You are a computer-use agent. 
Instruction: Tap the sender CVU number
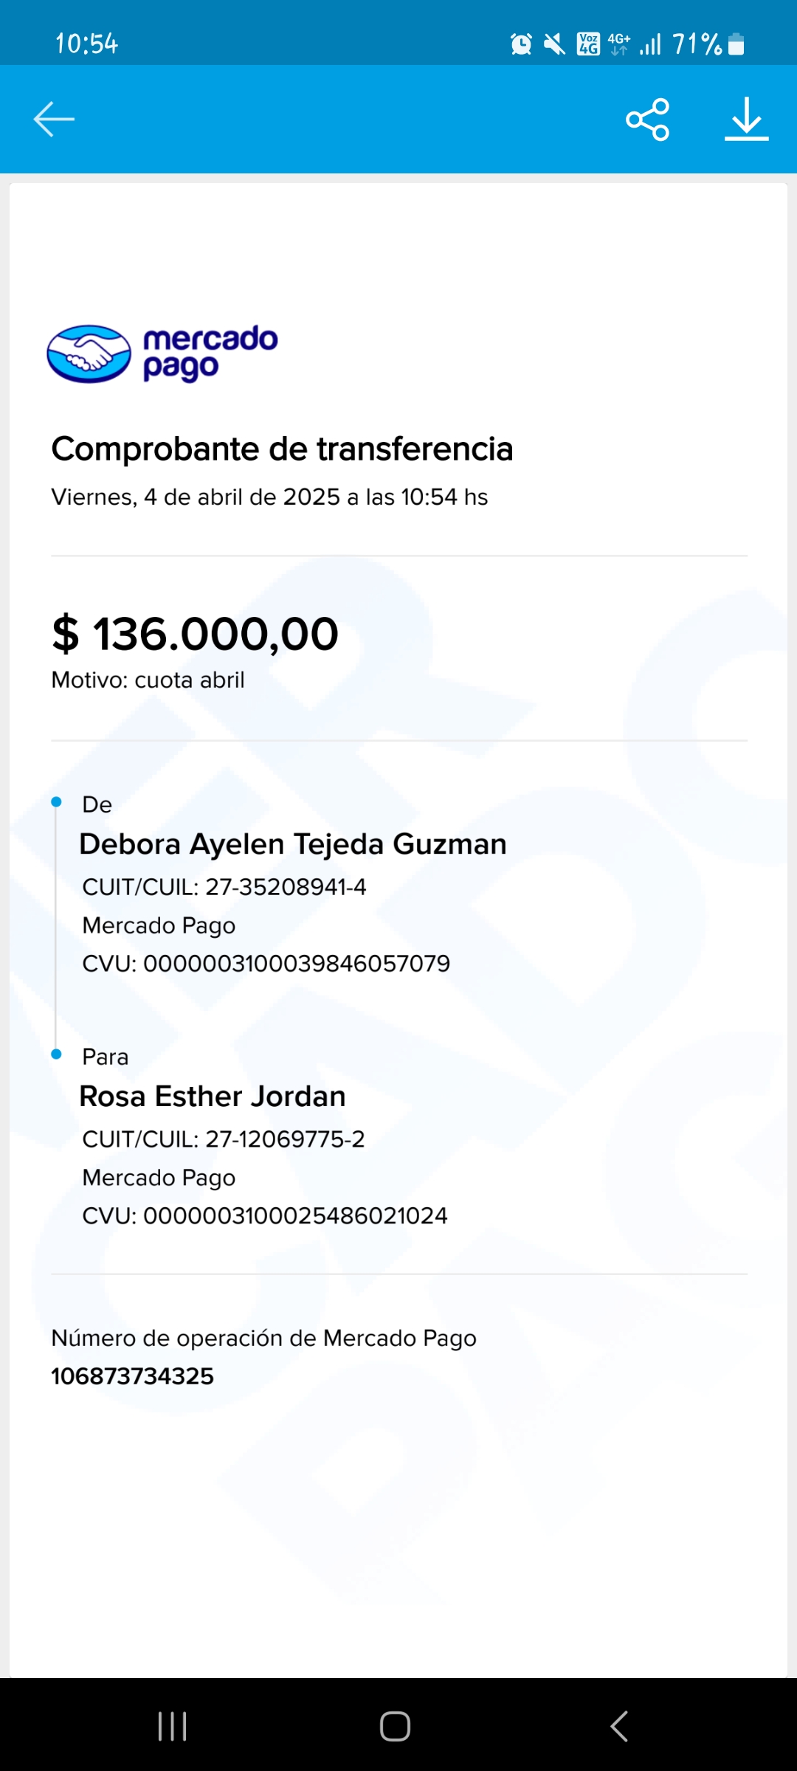click(x=296, y=964)
